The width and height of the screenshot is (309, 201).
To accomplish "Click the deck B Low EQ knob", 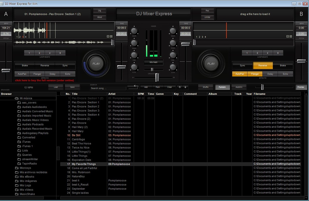I will (173, 67).
